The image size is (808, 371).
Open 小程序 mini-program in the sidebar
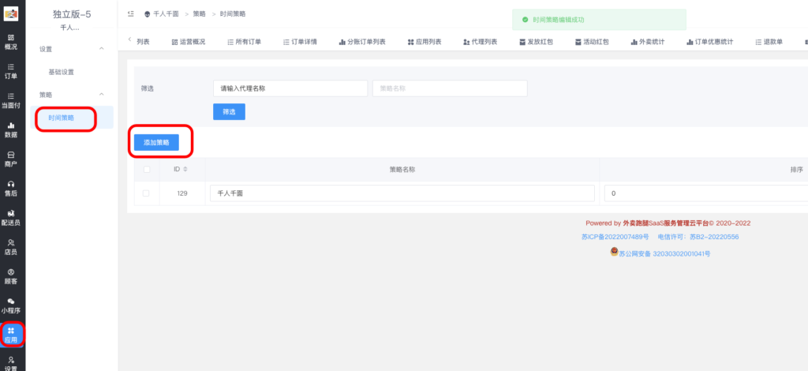pos(11,306)
